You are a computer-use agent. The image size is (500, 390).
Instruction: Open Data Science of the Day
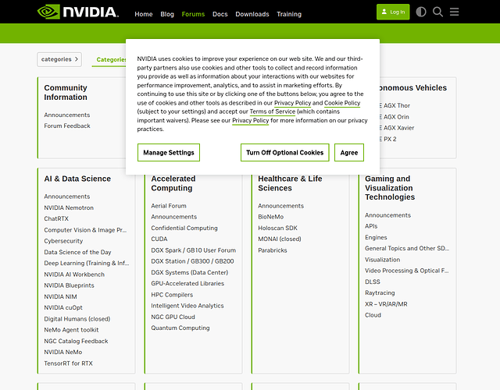click(78, 252)
